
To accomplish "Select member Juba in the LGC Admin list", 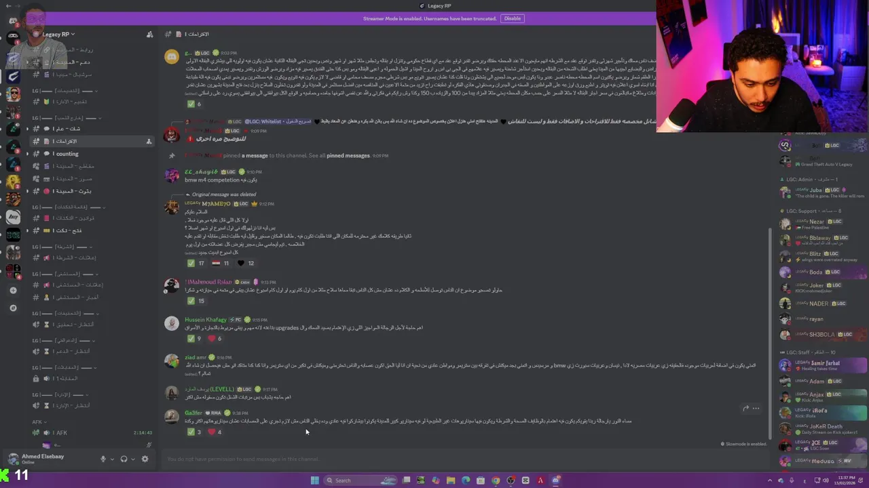I will pyautogui.click(x=823, y=192).
